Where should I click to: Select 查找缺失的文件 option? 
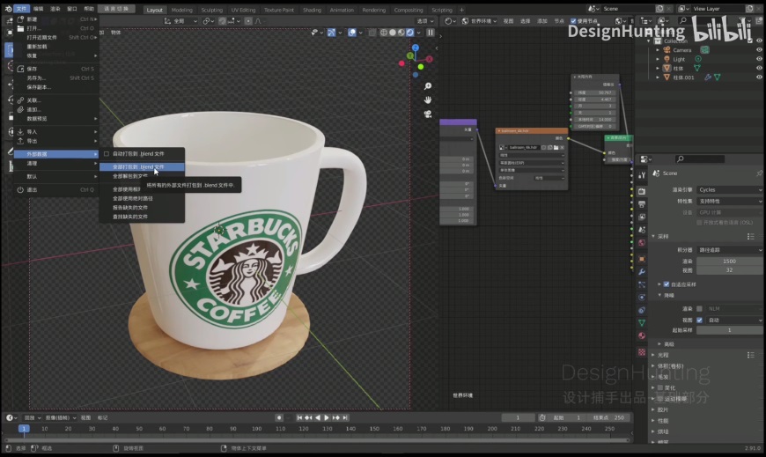142,217
